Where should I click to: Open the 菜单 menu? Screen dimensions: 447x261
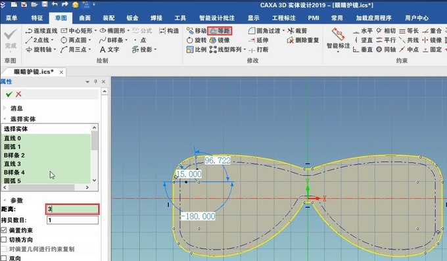(x=12, y=18)
